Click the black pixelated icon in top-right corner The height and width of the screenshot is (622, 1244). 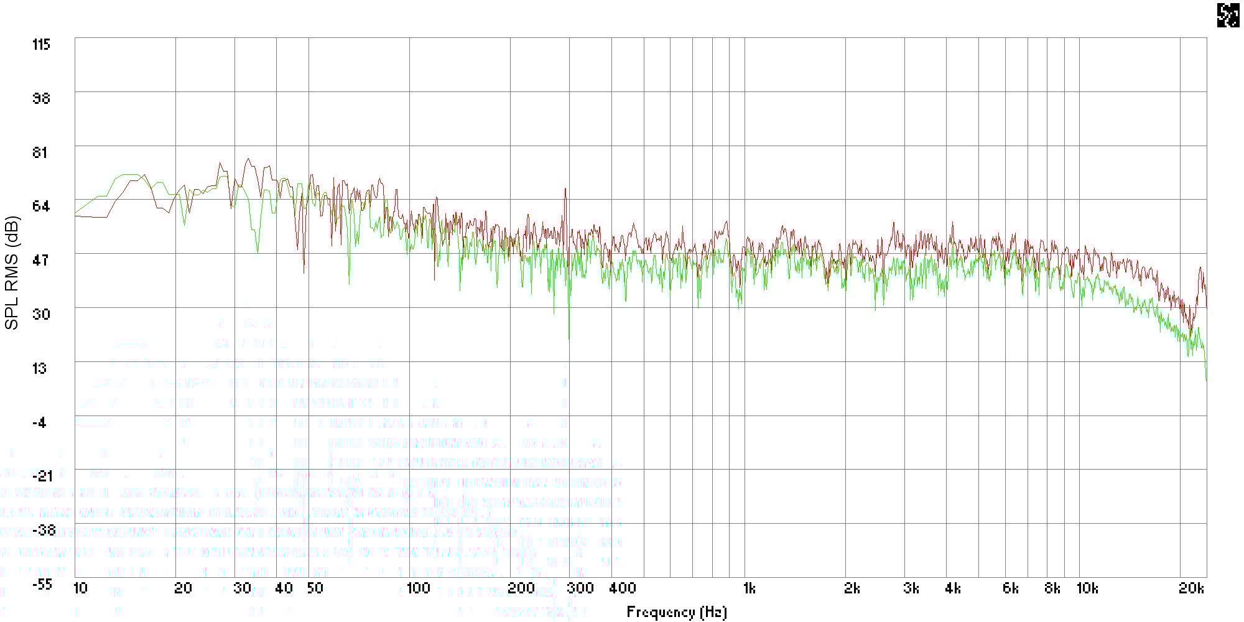click(1227, 16)
